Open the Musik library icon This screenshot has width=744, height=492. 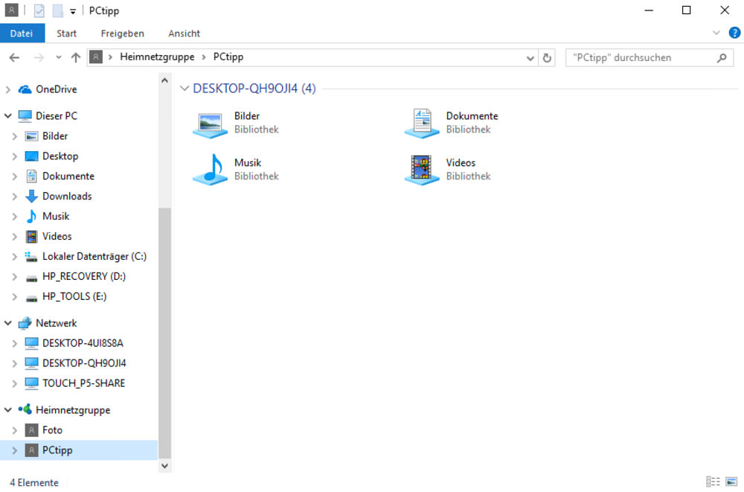(x=210, y=170)
